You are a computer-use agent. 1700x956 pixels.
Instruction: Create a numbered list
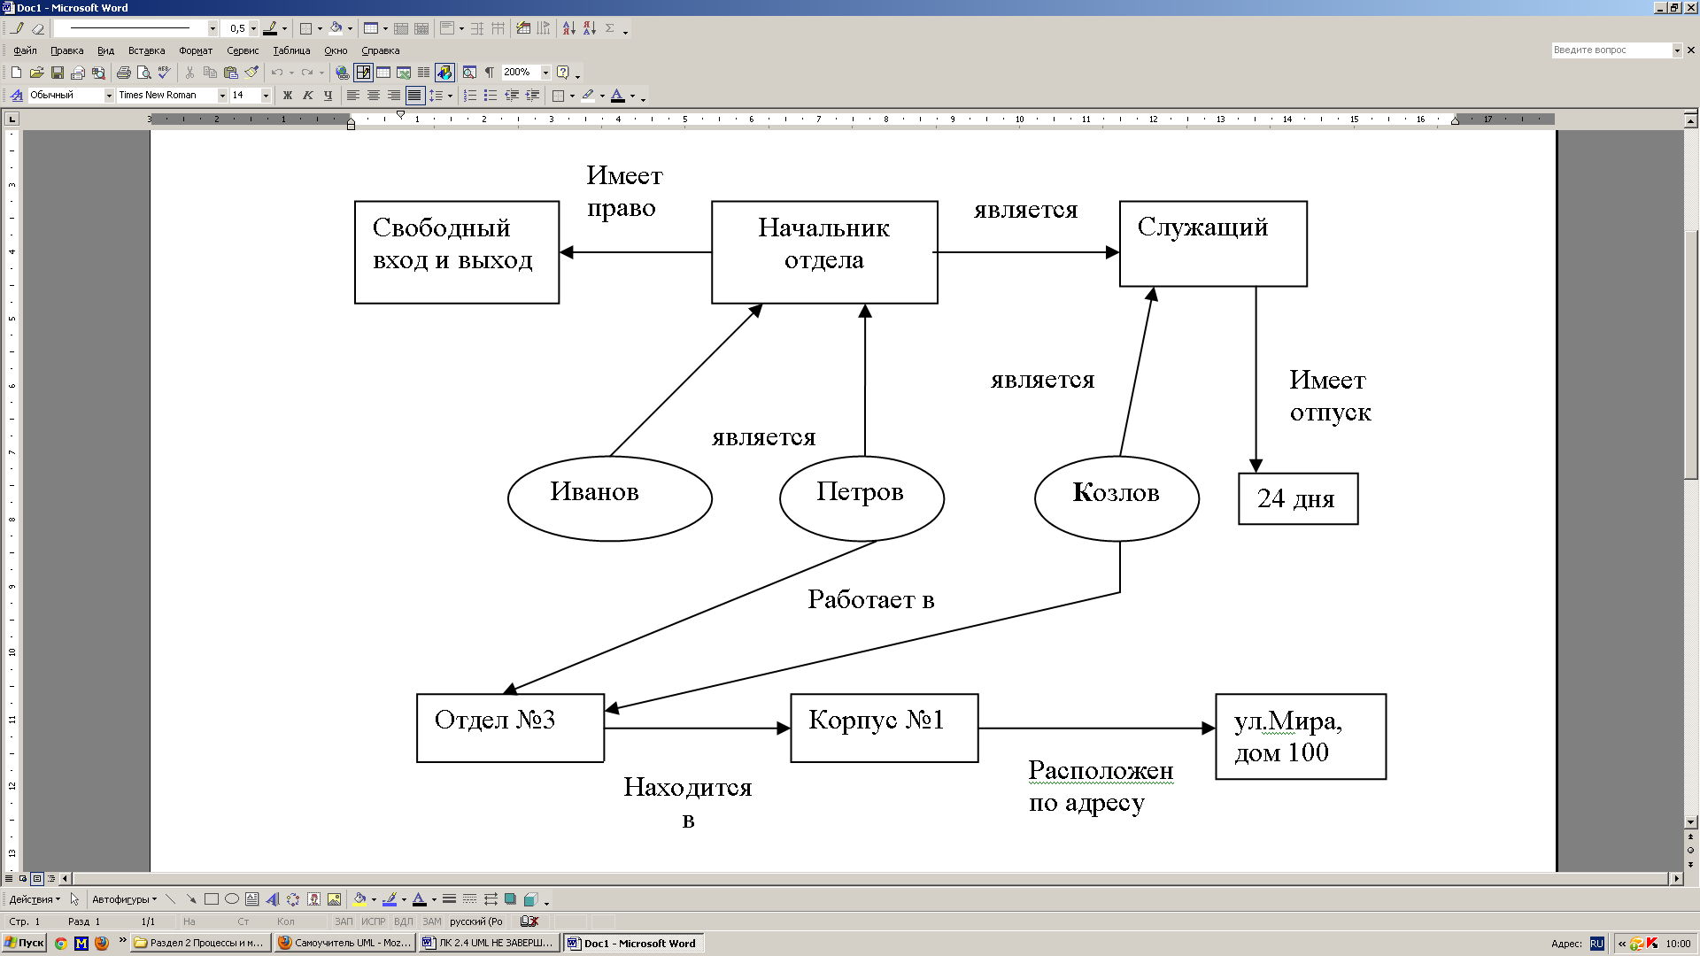[x=470, y=96]
